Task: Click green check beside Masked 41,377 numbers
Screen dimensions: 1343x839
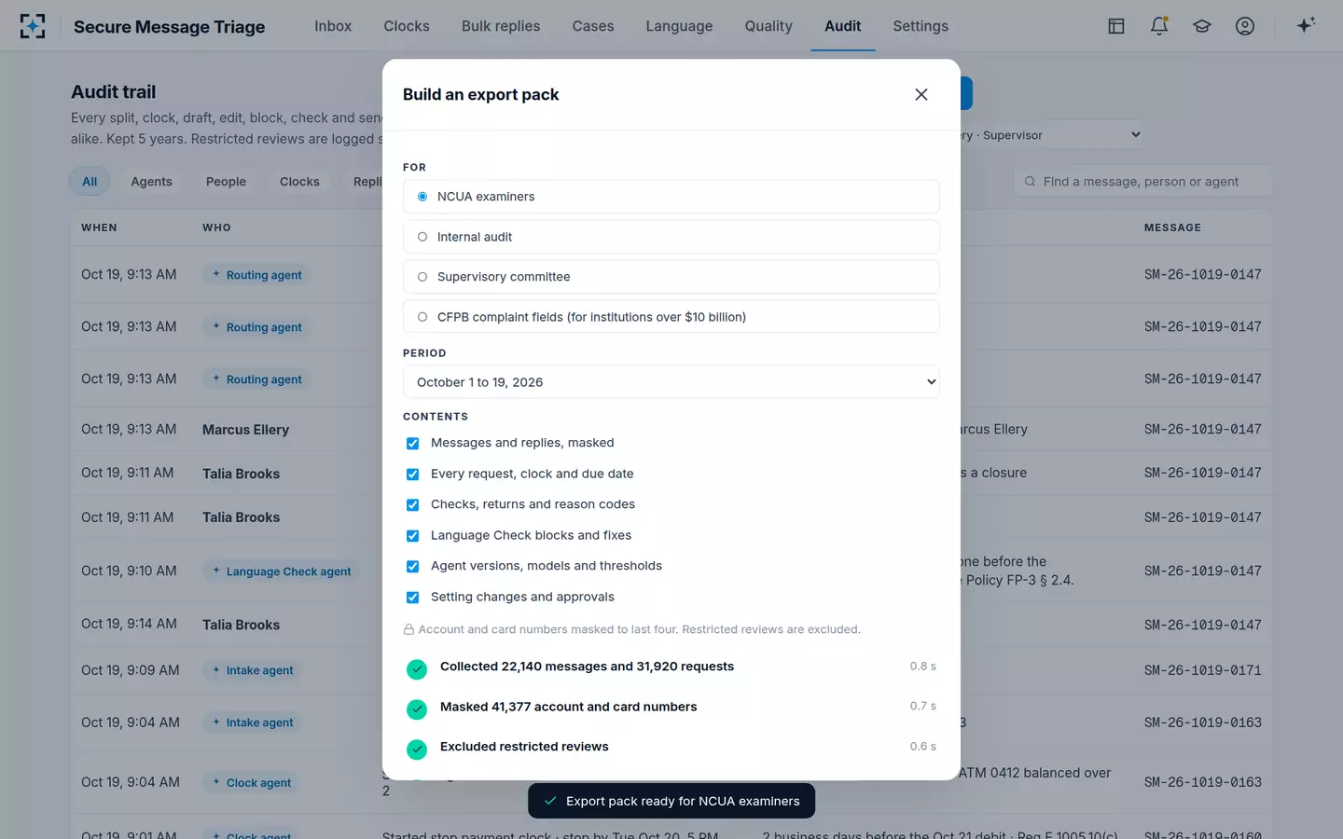Action: (x=417, y=708)
